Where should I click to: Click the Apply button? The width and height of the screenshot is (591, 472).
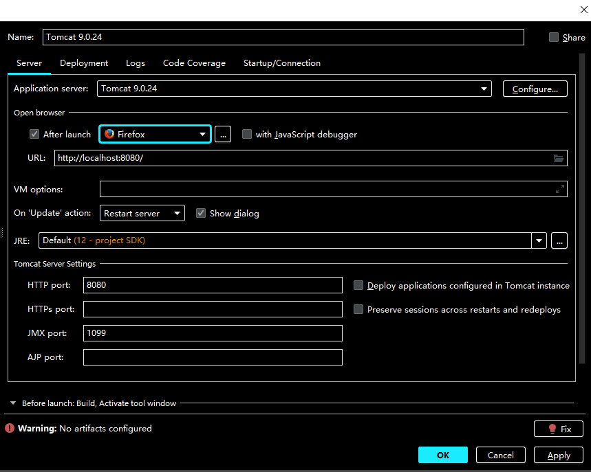click(559, 455)
